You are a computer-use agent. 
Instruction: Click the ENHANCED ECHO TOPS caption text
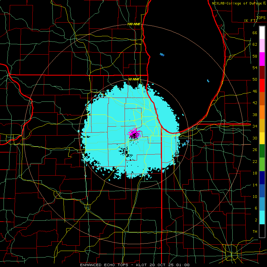(x=104, y=265)
